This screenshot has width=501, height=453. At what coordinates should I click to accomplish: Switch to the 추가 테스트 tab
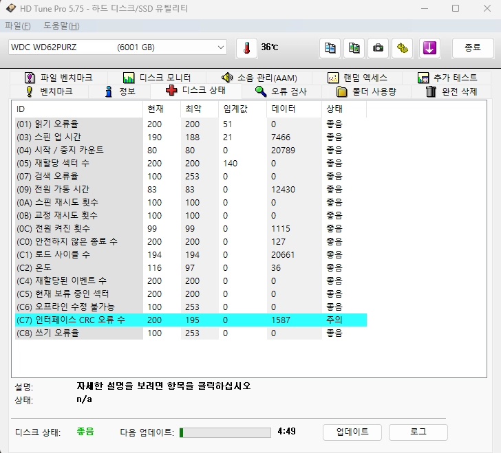pyautogui.click(x=447, y=78)
